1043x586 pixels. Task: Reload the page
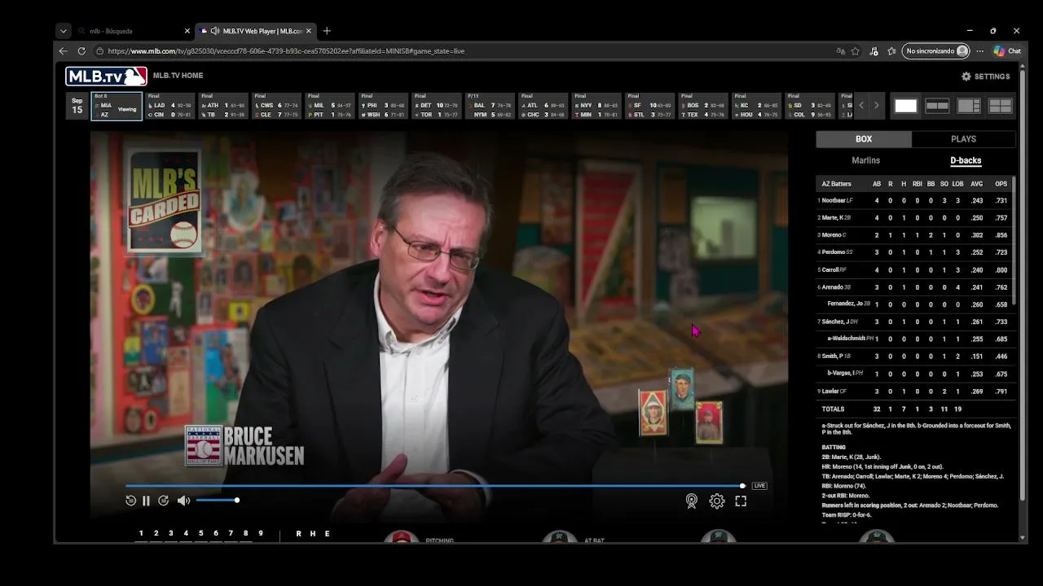[x=81, y=50]
